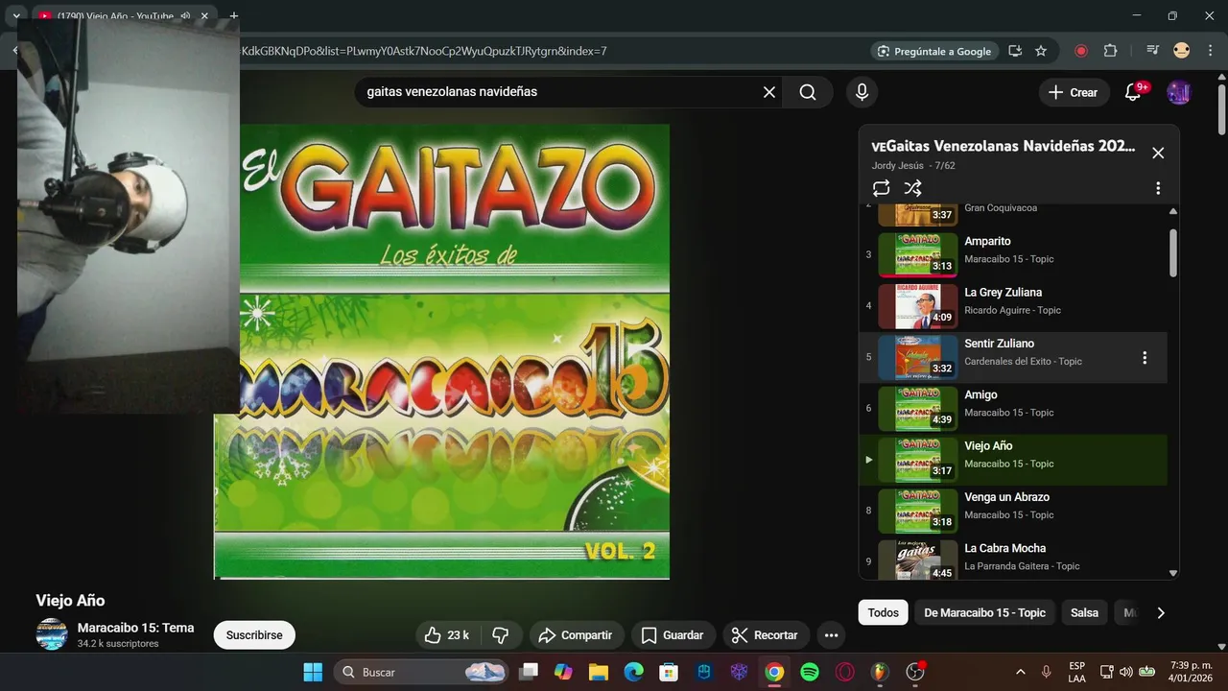1228x691 pixels.
Task: Play the Gran Coquivacoa playlist item
Action: click(x=1013, y=213)
